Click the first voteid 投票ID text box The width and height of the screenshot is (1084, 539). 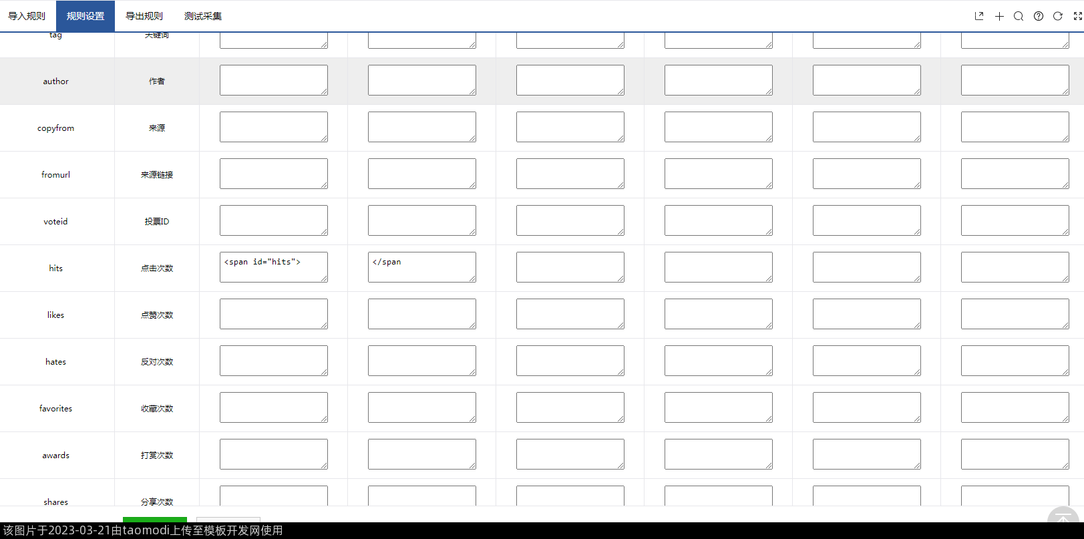coord(274,220)
